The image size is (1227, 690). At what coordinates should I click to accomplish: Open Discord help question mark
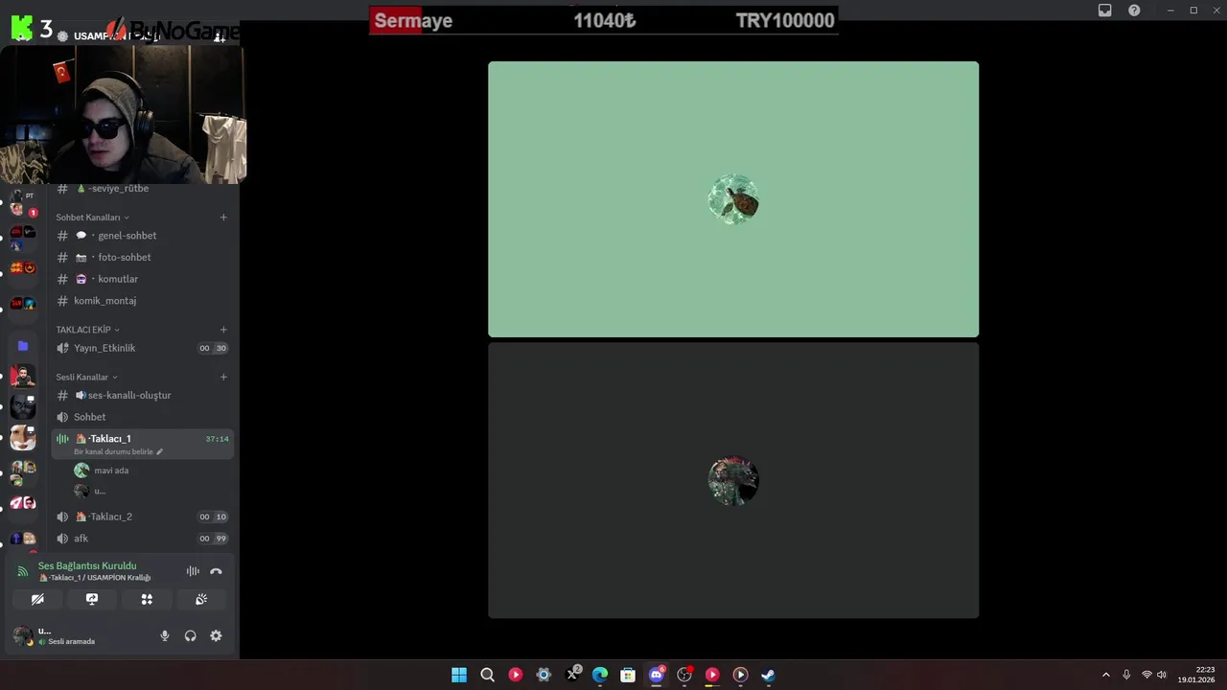(x=1134, y=11)
